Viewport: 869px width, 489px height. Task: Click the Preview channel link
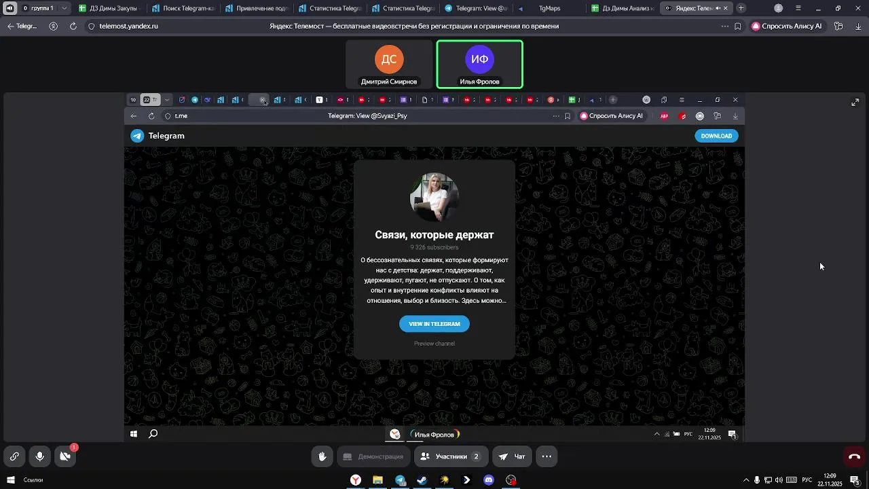(434, 344)
